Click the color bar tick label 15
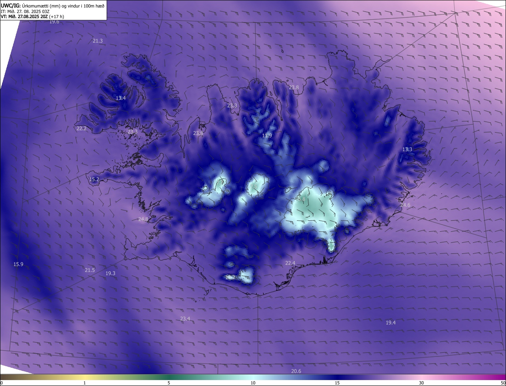The image size is (506, 386). tap(337, 383)
